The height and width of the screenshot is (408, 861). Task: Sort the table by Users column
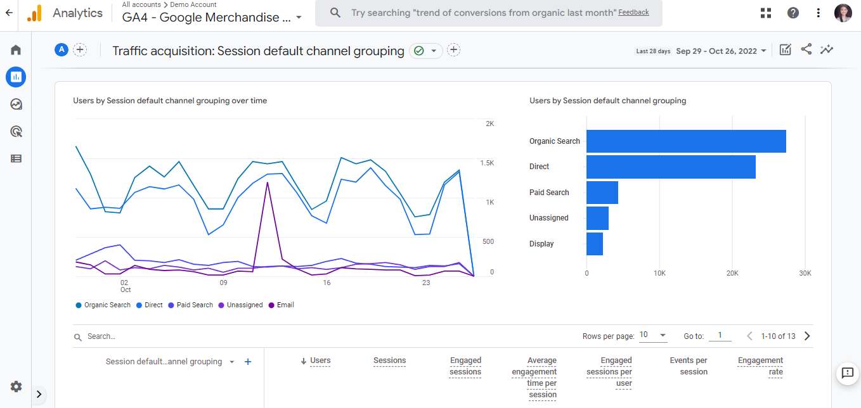pyautogui.click(x=320, y=360)
